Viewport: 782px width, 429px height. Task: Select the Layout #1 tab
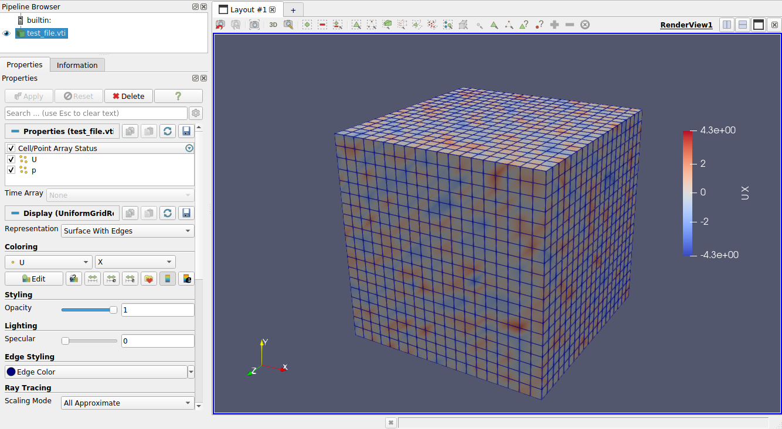pyautogui.click(x=246, y=9)
